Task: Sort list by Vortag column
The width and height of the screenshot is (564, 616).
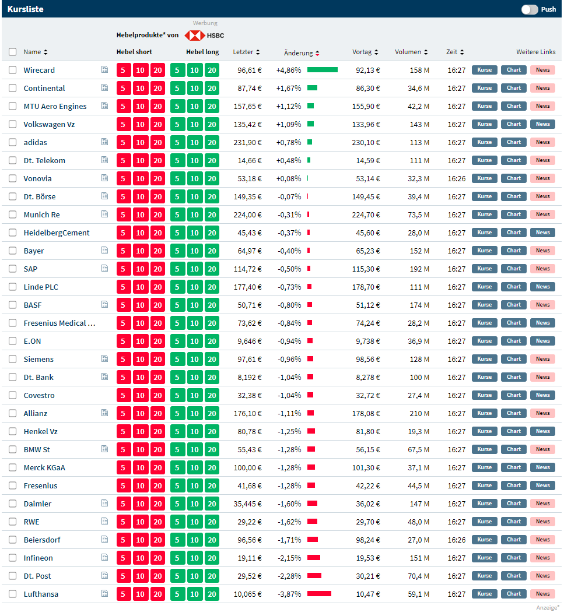Action: click(365, 52)
